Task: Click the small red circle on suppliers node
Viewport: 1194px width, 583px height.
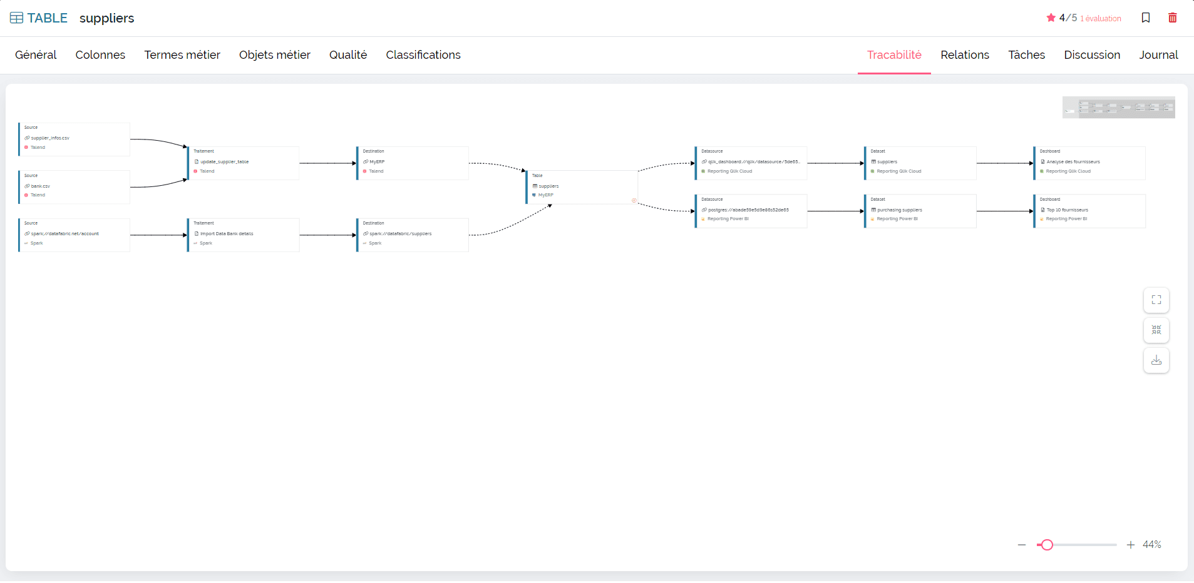Action: click(x=634, y=201)
